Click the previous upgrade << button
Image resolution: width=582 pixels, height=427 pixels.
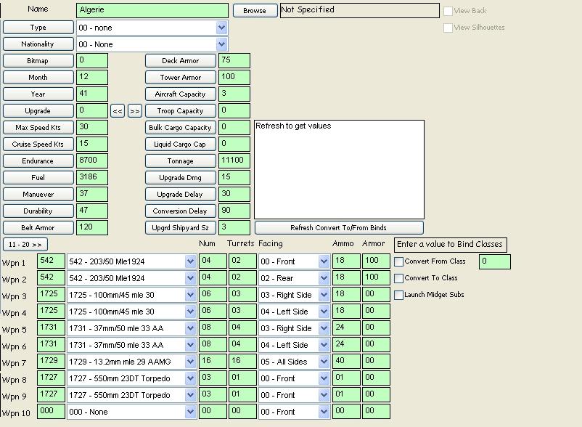118,110
